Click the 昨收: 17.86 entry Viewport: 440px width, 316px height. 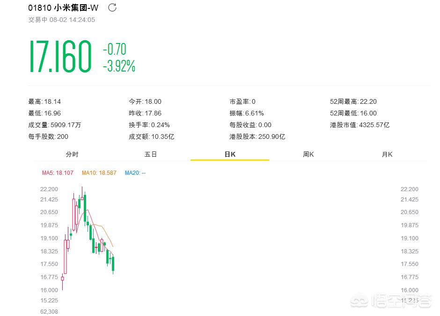pos(145,114)
